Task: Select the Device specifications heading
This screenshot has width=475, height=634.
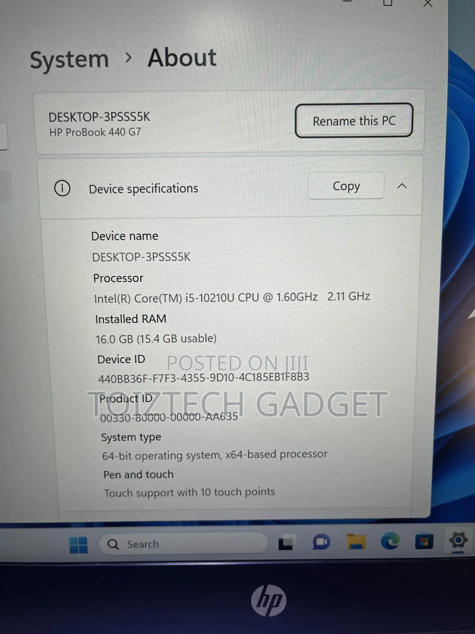Action: click(143, 189)
